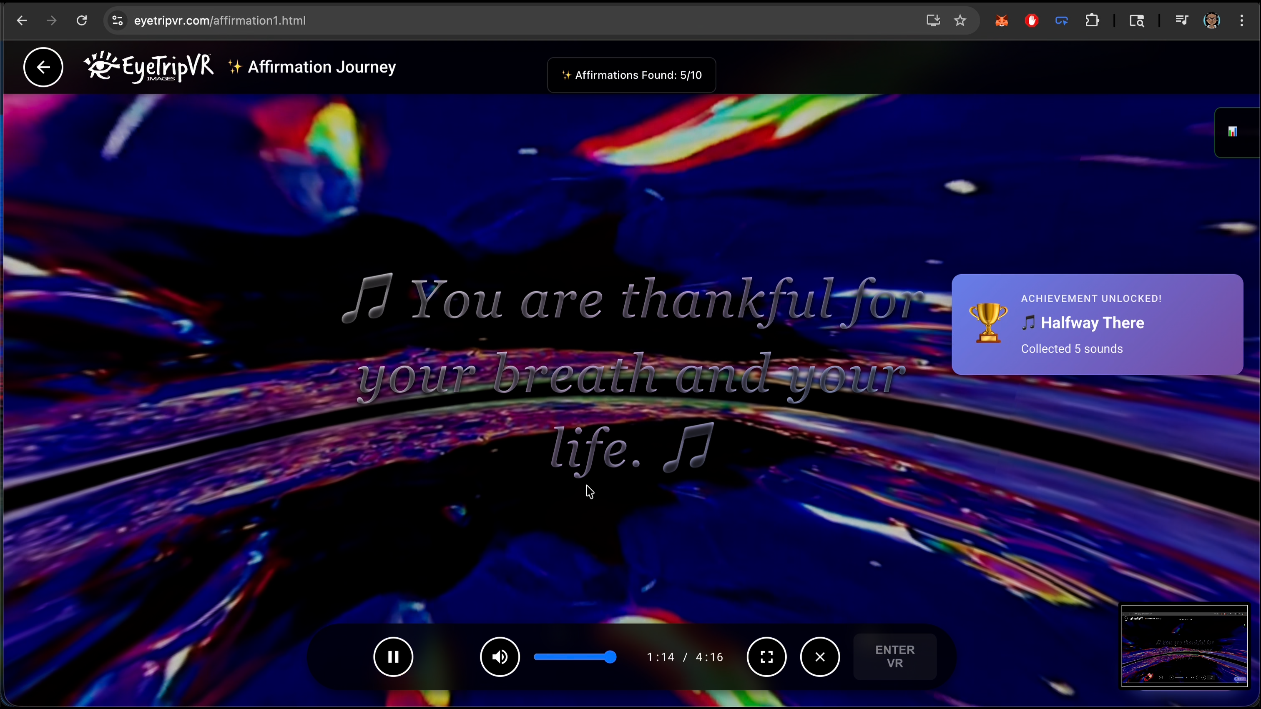Open Chrome three-dot menu
Viewport: 1261px width, 709px height.
coord(1241,20)
